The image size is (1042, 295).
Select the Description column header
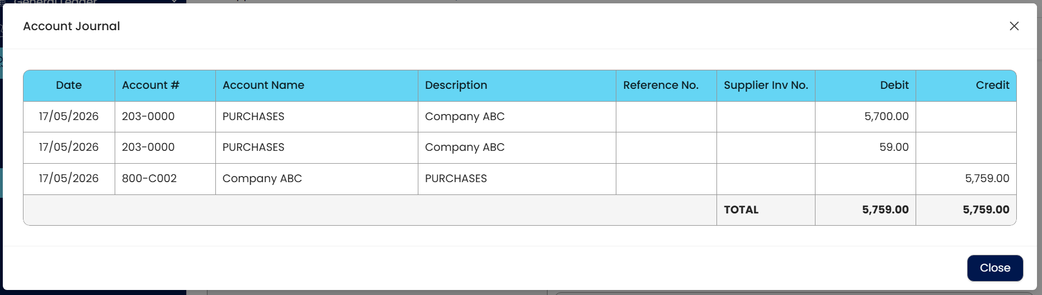tap(456, 85)
